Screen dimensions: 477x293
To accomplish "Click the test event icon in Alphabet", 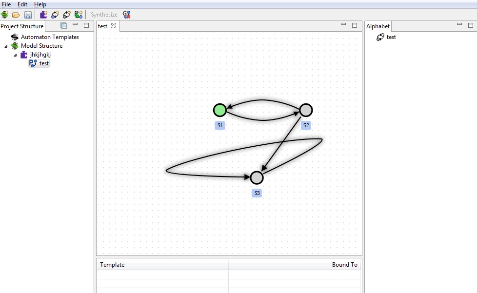I will click(x=380, y=37).
